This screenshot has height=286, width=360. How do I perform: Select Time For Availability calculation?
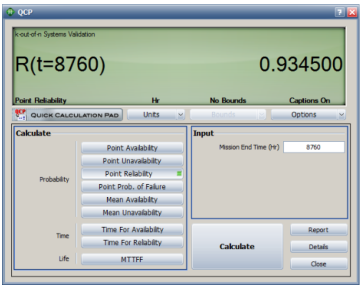point(132,230)
